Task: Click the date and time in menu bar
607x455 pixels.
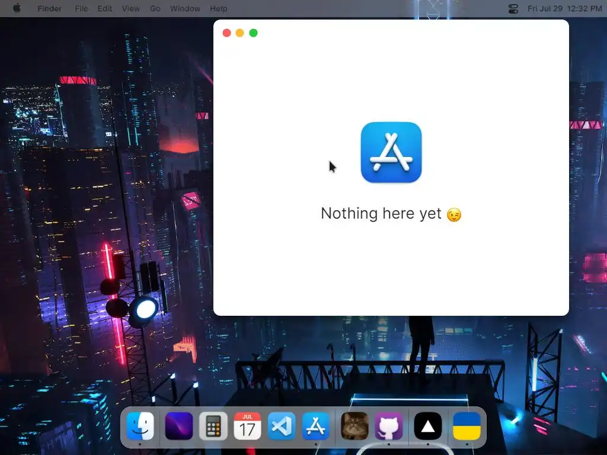Action: click(x=564, y=8)
